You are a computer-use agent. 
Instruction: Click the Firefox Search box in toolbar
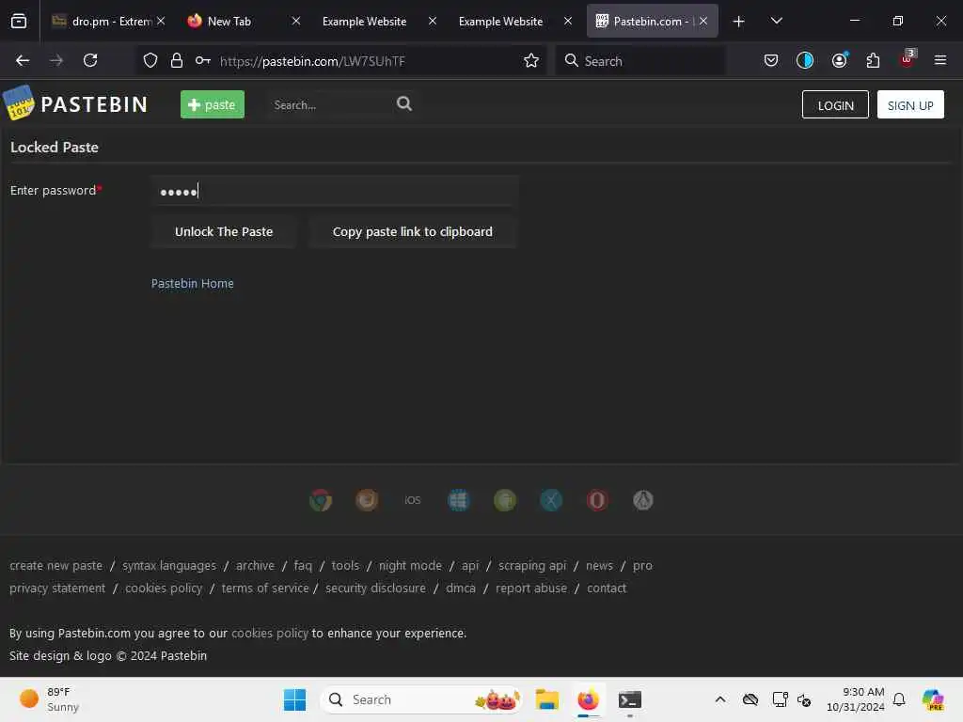[x=640, y=61]
